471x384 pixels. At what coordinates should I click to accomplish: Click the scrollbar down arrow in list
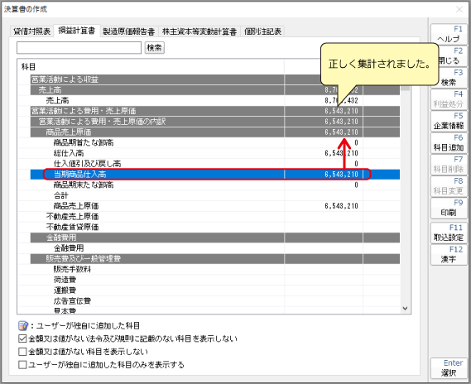(x=405, y=309)
